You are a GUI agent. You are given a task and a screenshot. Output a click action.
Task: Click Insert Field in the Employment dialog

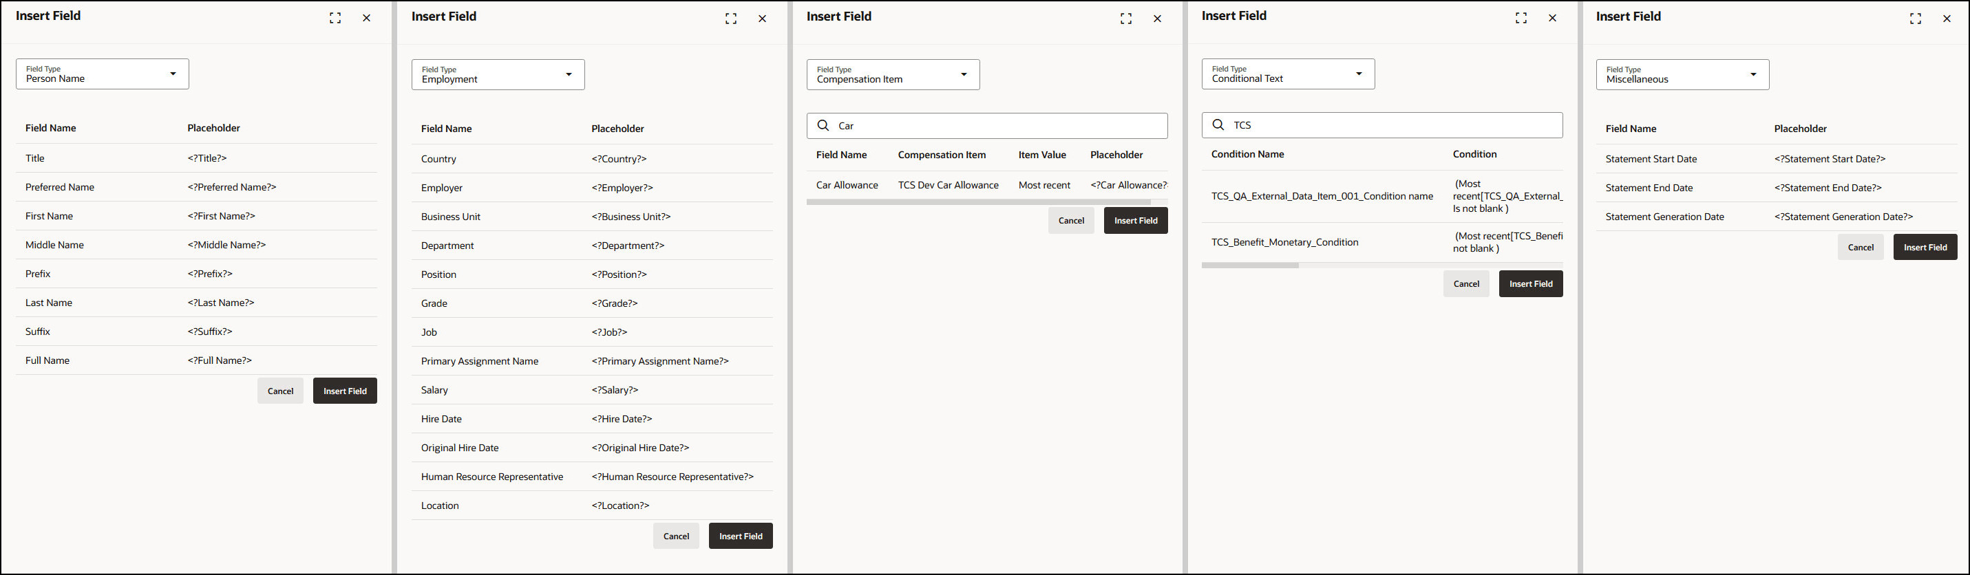pyautogui.click(x=741, y=536)
